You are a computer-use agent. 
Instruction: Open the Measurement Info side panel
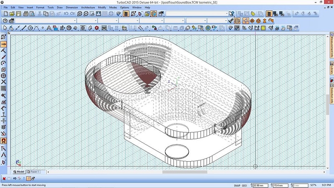point(332,45)
